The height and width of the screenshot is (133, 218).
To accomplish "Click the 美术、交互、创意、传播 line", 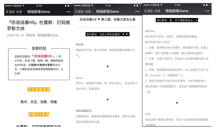I will point(39,102).
